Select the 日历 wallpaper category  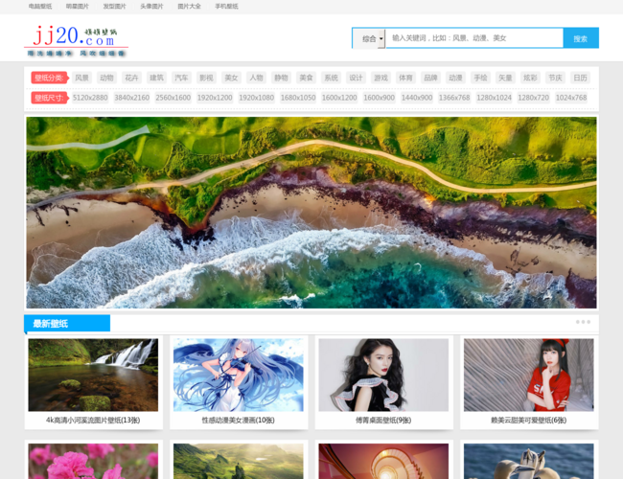(580, 78)
